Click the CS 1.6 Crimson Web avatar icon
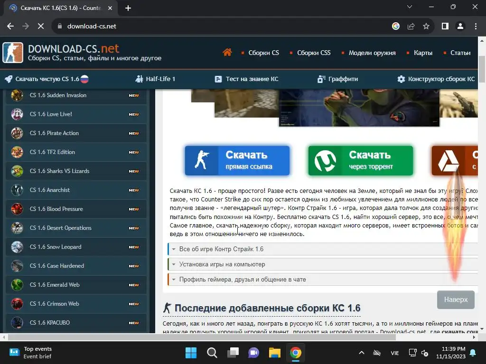Screen dimensions: 486x364 click(x=17, y=304)
